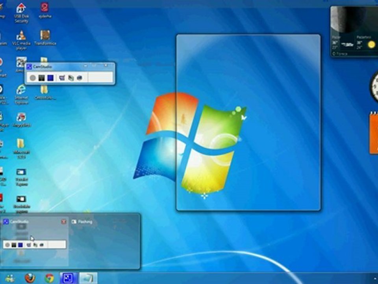Select the black-and-white icon above the taskbar preview
Image resolution: width=378 pixels, height=284 pixels.
point(21,204)
